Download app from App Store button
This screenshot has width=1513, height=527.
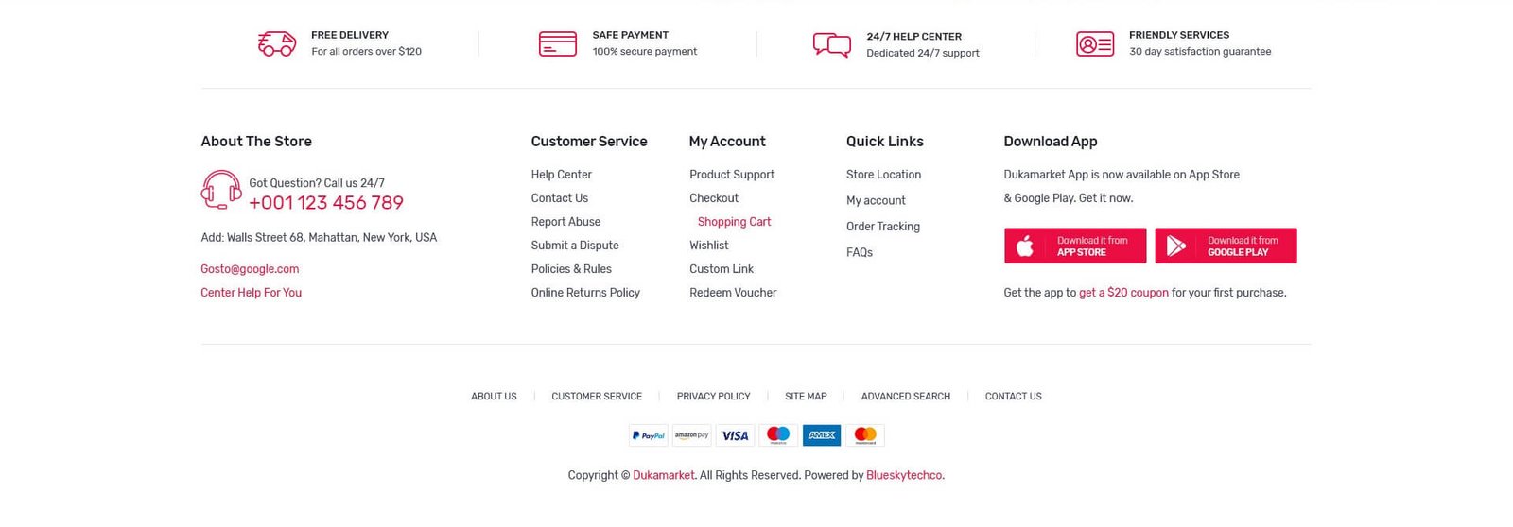click(1075, 246)
